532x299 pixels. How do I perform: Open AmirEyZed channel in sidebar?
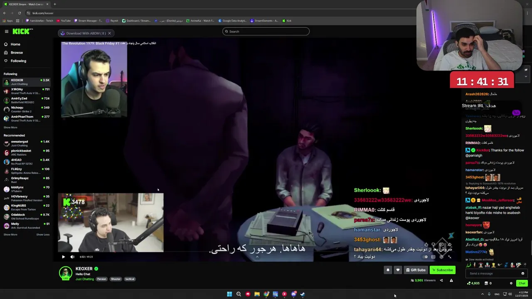pyautogui.click(x=27, y=100)
